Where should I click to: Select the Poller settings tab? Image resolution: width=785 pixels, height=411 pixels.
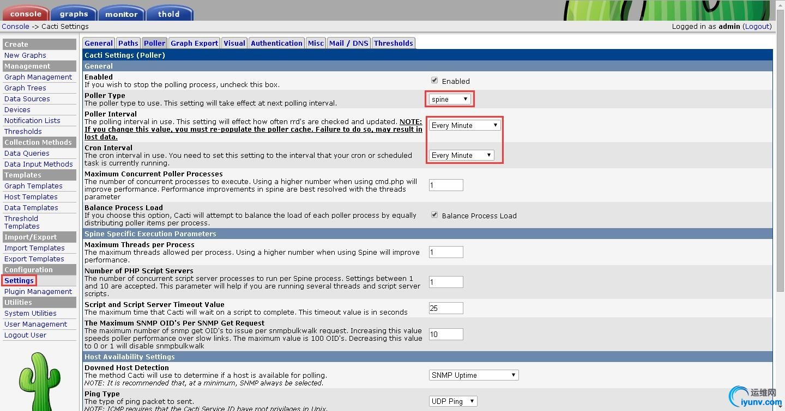pos(154,43)
